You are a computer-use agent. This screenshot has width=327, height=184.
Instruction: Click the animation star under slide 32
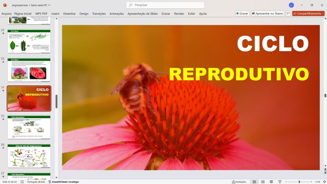pos(3,33)
